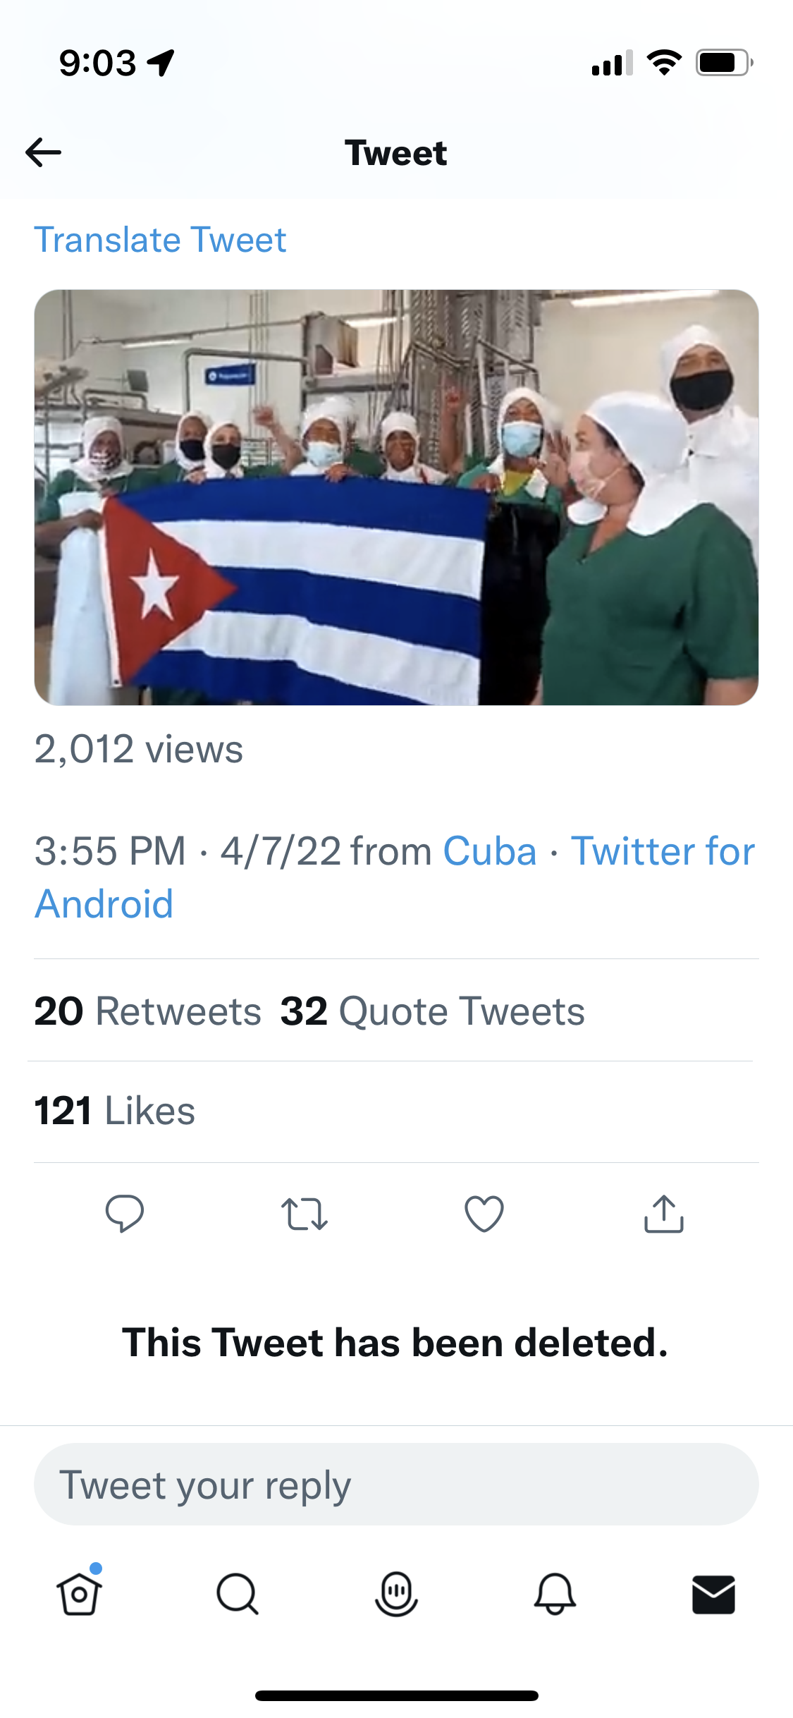Tap Translate Tweet link
Image resolution: width=793 pixels, height=1718 pixels.
pyautogui.click(x=160, y=240)
